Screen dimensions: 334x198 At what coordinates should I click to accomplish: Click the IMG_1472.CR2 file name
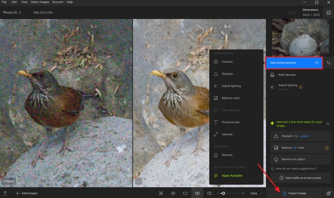click(x=43, y=13)
